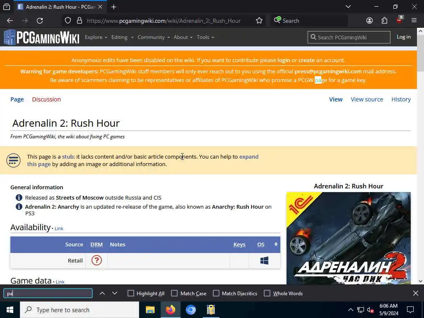Open a new tab with the plus icon

(113, 7)
